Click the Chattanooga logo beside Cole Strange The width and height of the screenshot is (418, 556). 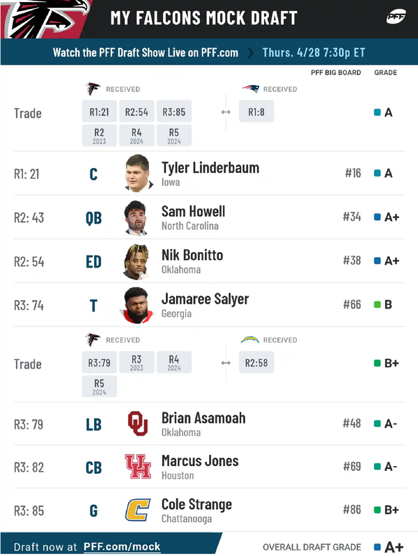(137, 510)
